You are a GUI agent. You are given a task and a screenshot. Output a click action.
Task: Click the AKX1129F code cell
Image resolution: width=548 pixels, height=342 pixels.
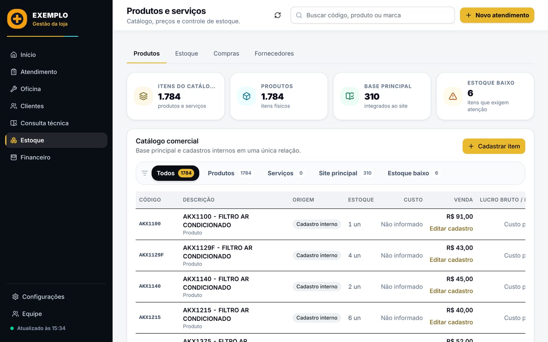tap(151, 255)
